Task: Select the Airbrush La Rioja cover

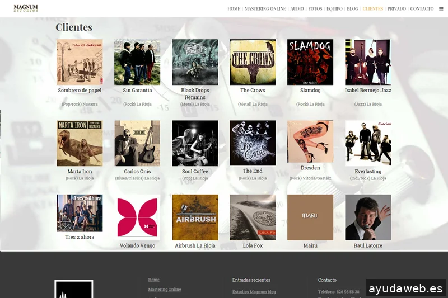Action: pos(195,217)
